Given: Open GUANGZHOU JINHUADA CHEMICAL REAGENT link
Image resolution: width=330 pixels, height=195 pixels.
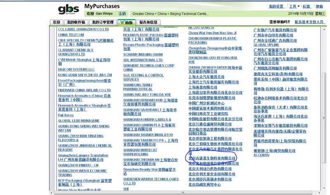Looking at the screenshot, I should point(85,148).
